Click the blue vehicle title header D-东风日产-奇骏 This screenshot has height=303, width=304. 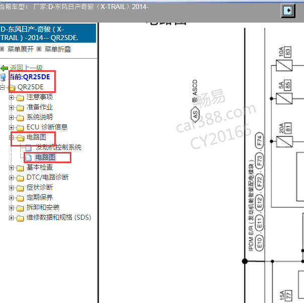pyautogui.click(x=48, y=33)
